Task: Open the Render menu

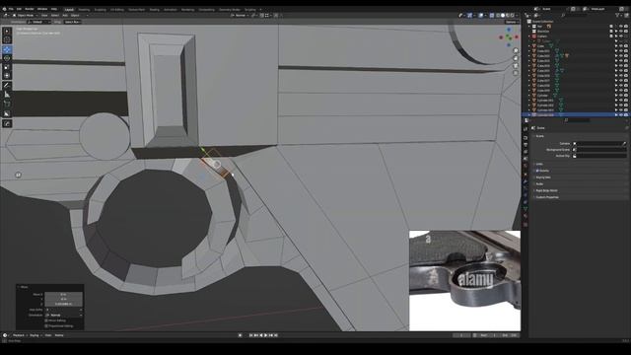Action: [x=30, y=9]
